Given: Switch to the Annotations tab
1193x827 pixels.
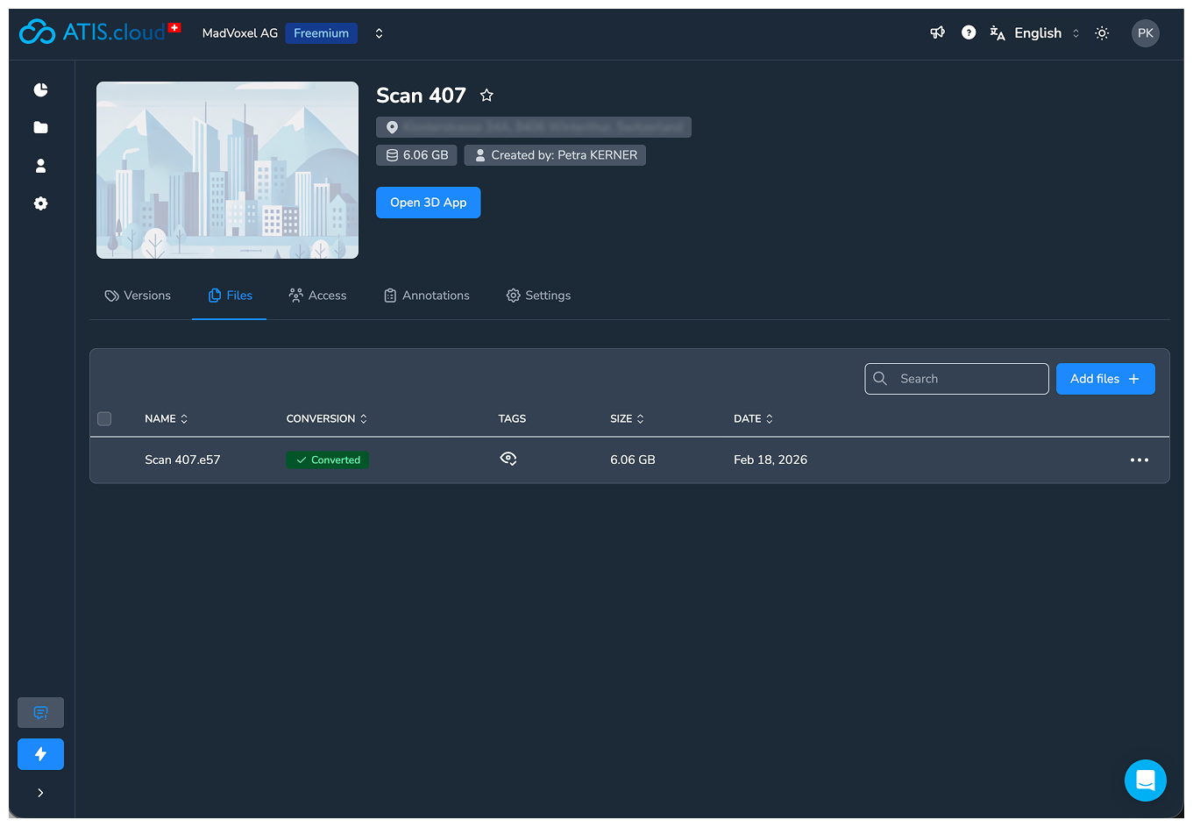Looking at the screenshot, I should coord(427,296).
